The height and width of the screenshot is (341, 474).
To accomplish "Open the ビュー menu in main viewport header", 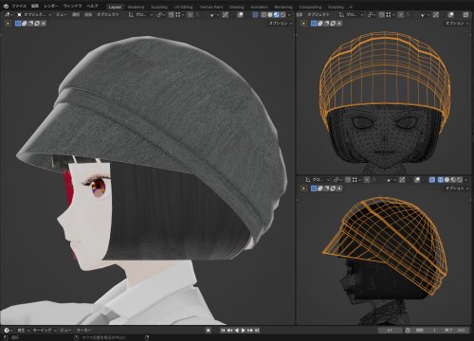I will 62,15.
